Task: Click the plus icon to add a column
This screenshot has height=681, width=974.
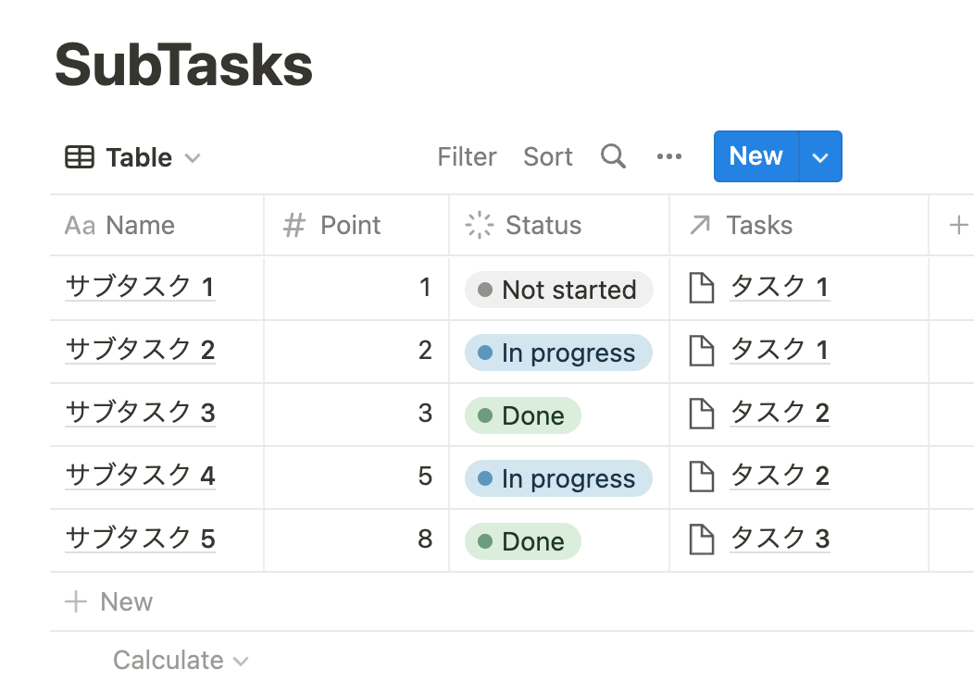Action: pos(959,225)
